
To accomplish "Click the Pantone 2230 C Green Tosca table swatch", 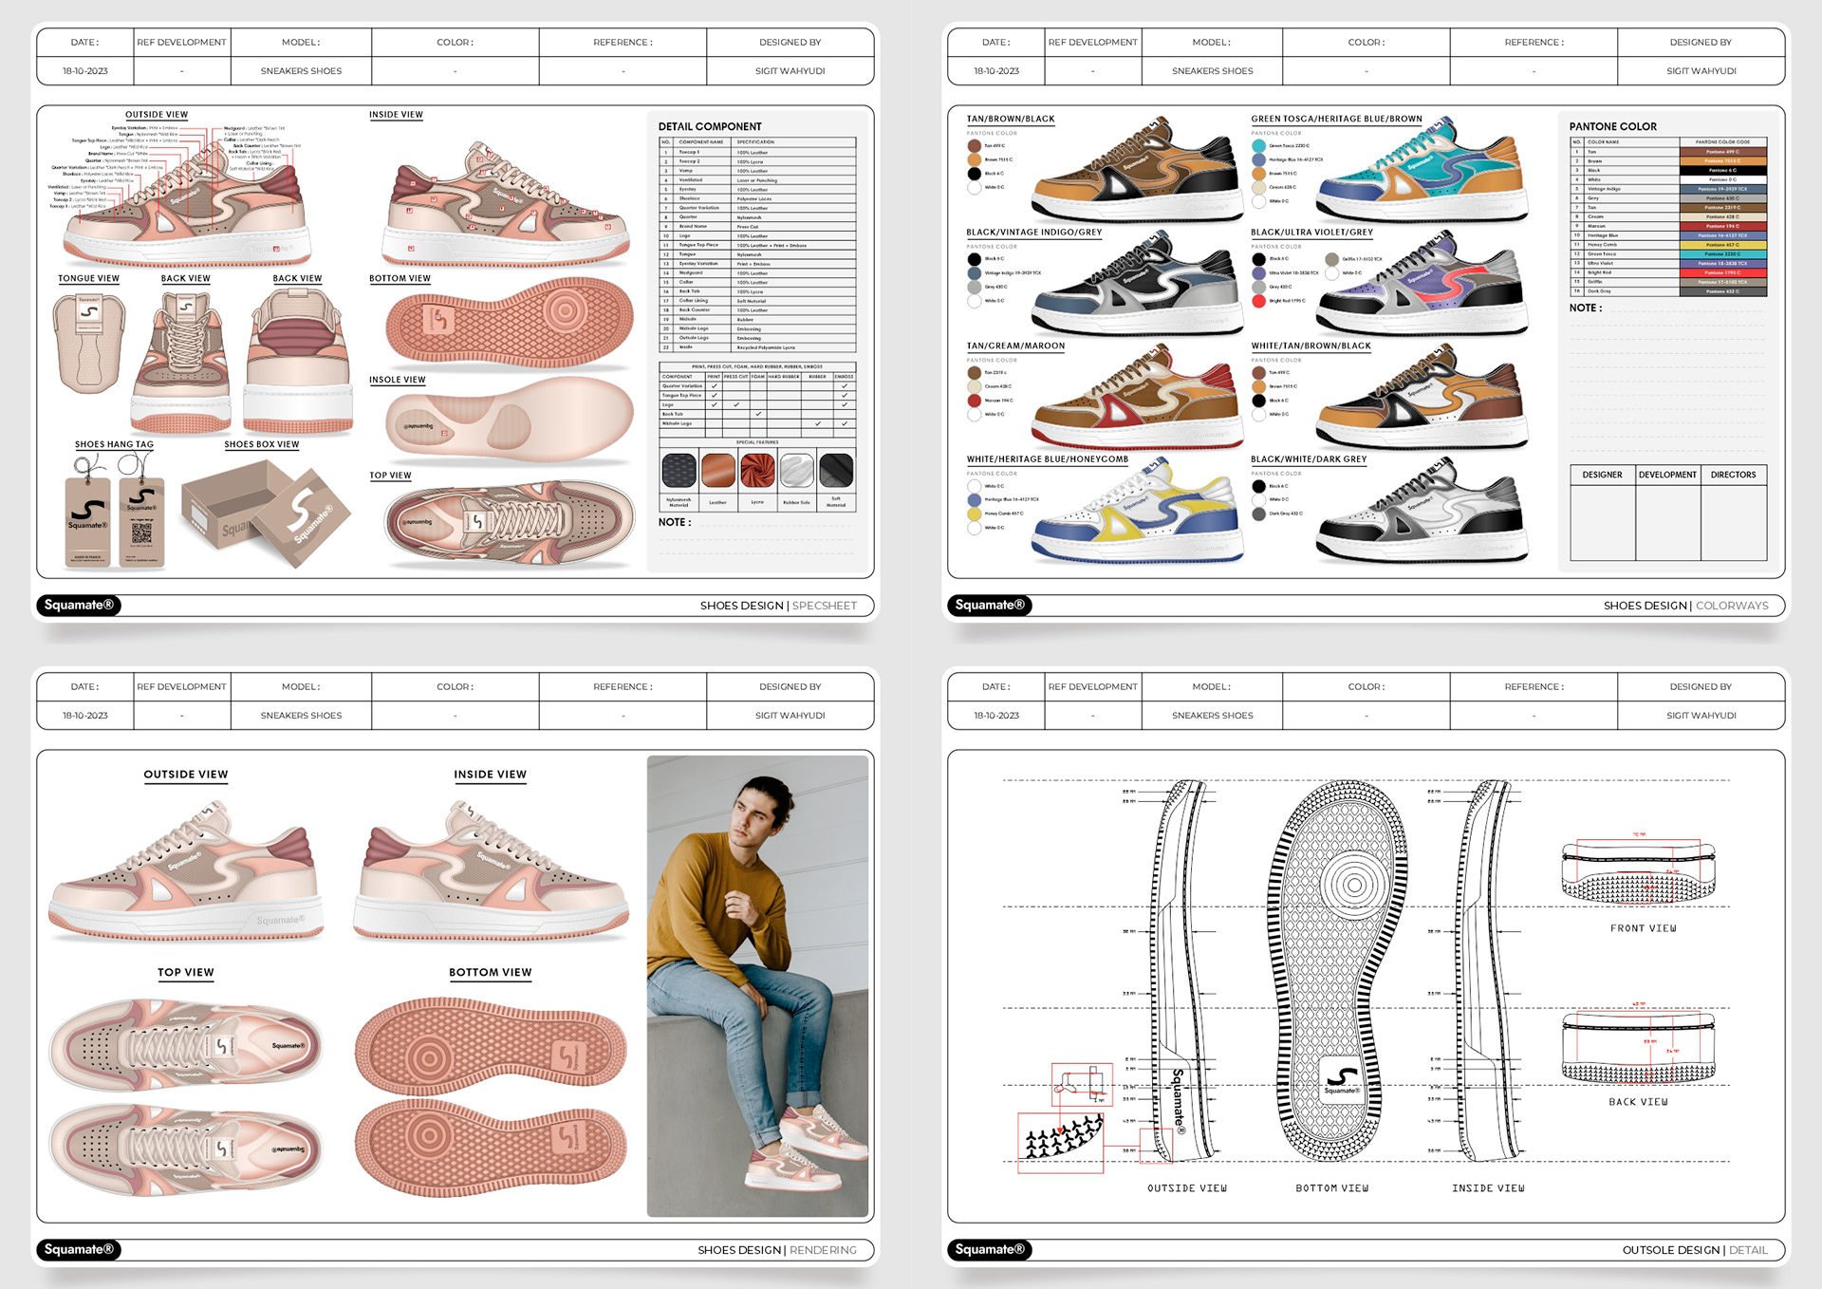I will click(x=1723, y=254).
